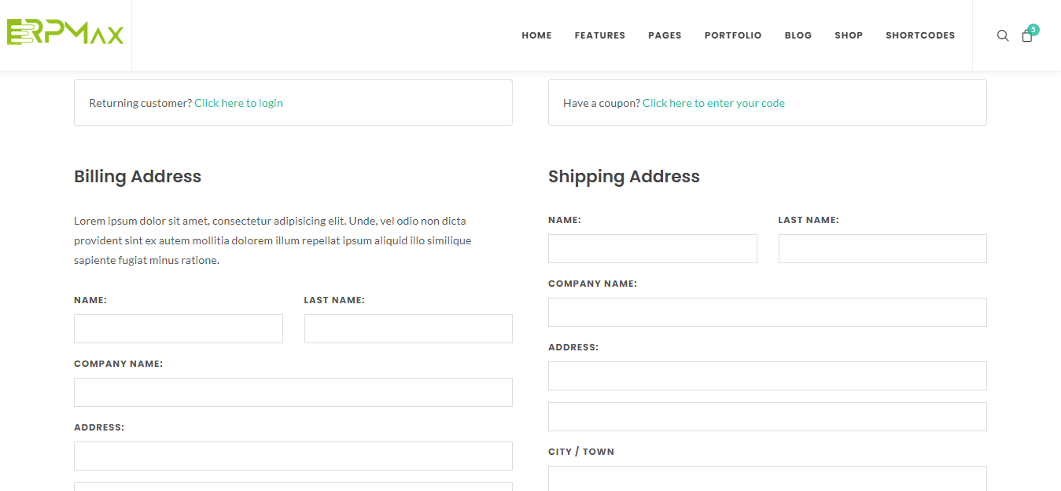Viewport: 1061px width, 491px height.
Task: Open the Shop menu item
Action: click(849, 35)
